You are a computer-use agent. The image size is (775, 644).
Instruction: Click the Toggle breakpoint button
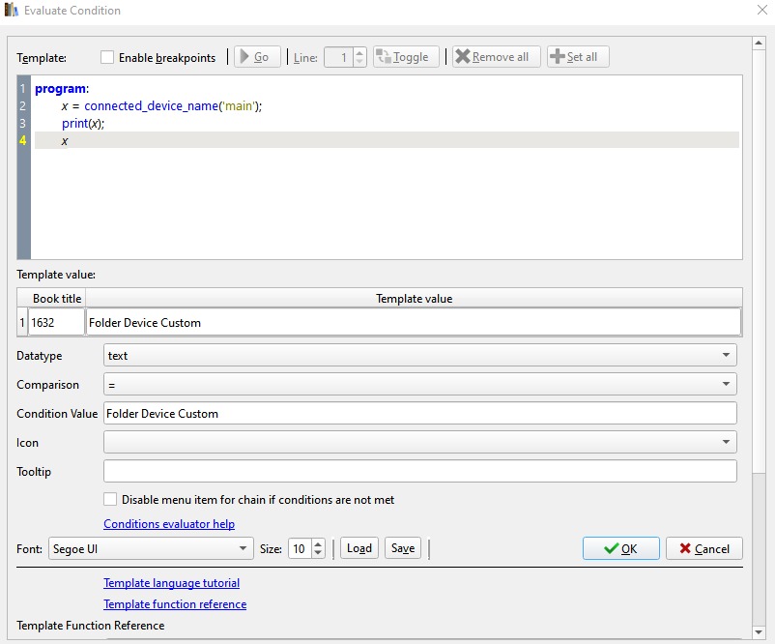coord(406,57)
